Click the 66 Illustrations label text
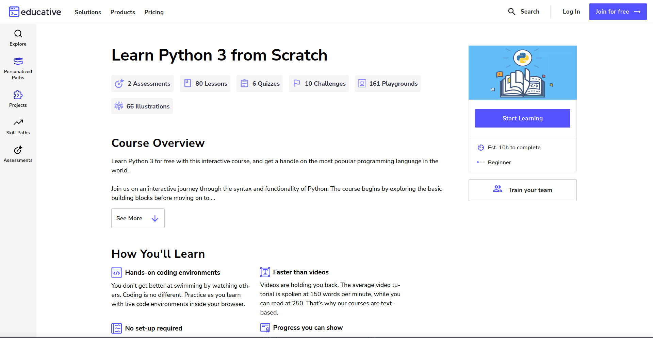The image size is (653, 338). tap(148, 106)
